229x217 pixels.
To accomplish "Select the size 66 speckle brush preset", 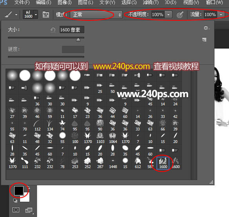I will (x=163, y=126).
